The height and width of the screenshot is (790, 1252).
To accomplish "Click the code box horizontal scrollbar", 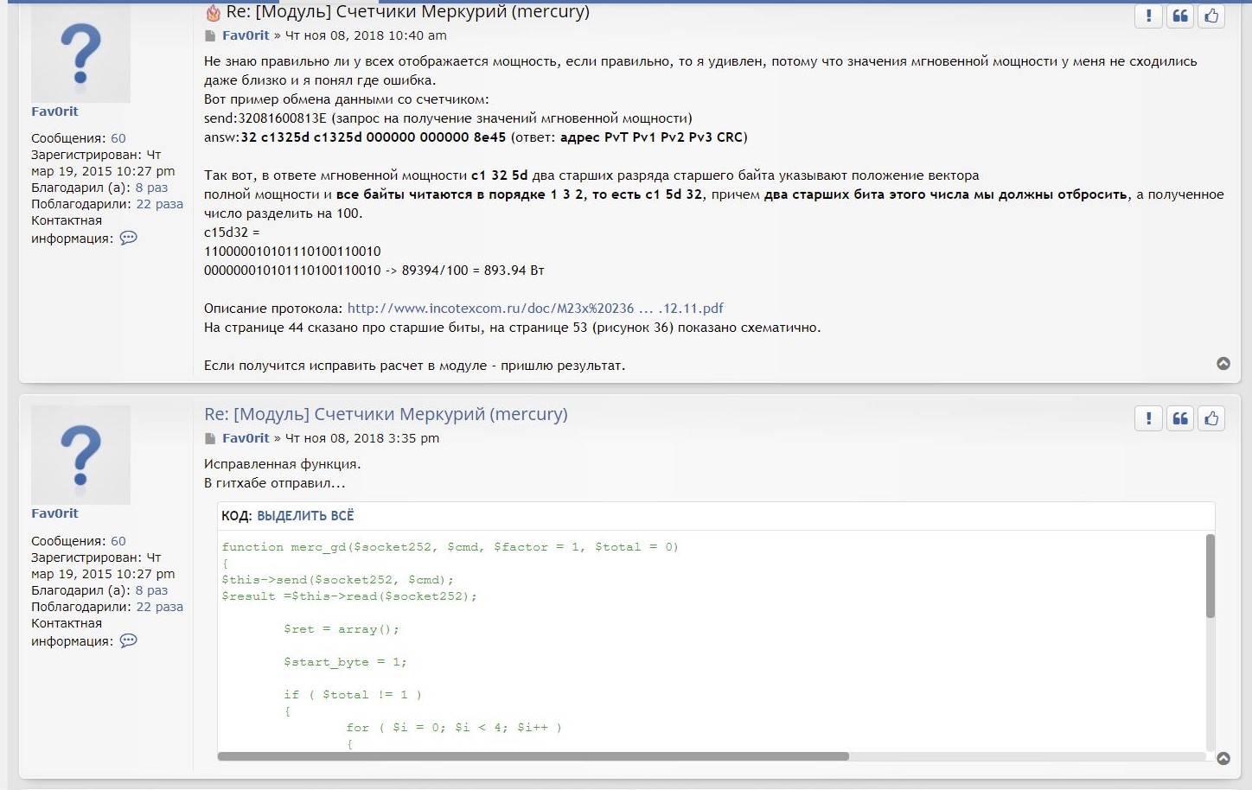I will 533,756.
